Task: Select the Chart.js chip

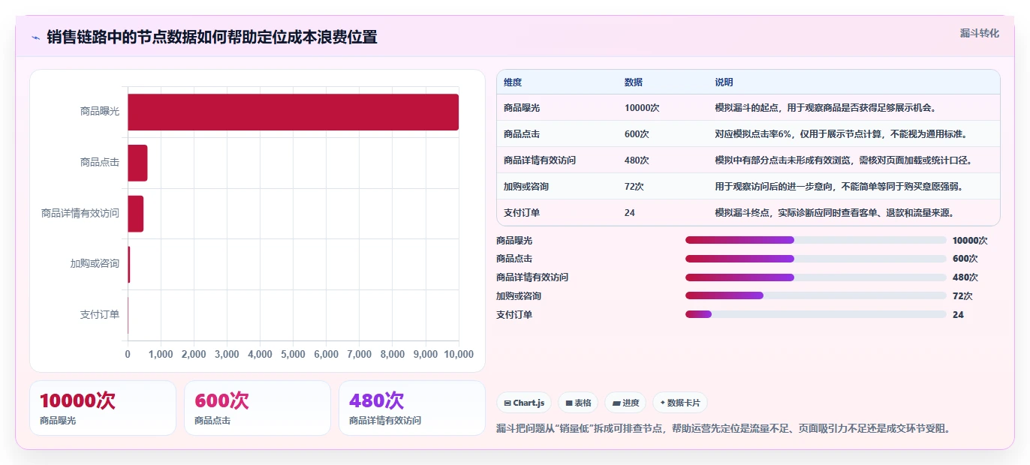Action: [x=524, y=403]
